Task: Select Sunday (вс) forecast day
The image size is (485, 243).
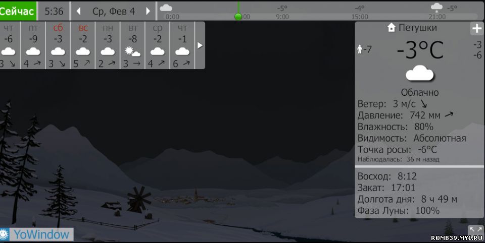Action: [x=83, y=45]
